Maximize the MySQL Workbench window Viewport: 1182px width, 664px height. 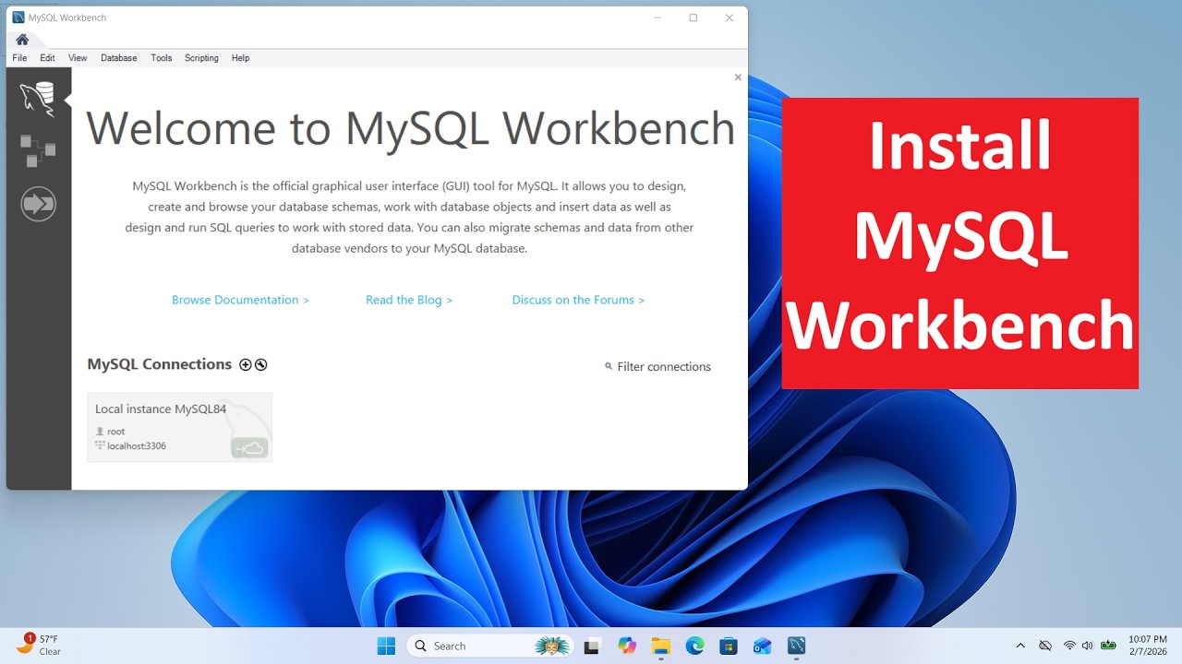click(x=693, y=18)
